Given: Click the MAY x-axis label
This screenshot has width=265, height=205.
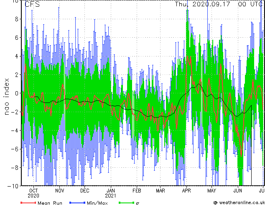Looking at the screenshot, I should (211, 191).
